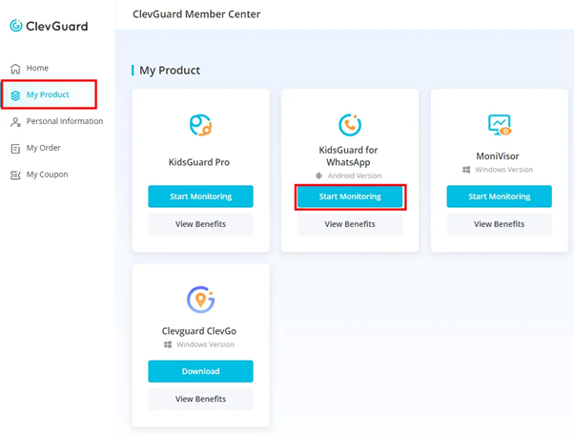Click the KidsGuard for WhatsApp product name

point(349,156)
